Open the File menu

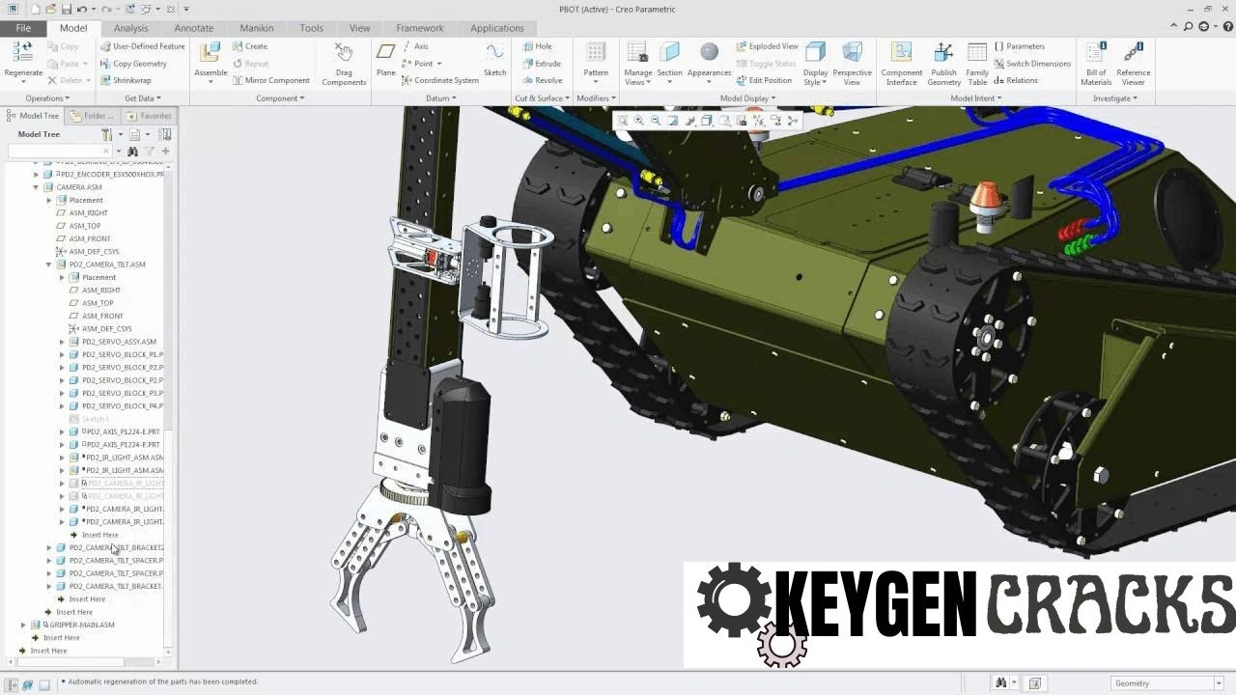pyautogui.click(x=23, y=28)
